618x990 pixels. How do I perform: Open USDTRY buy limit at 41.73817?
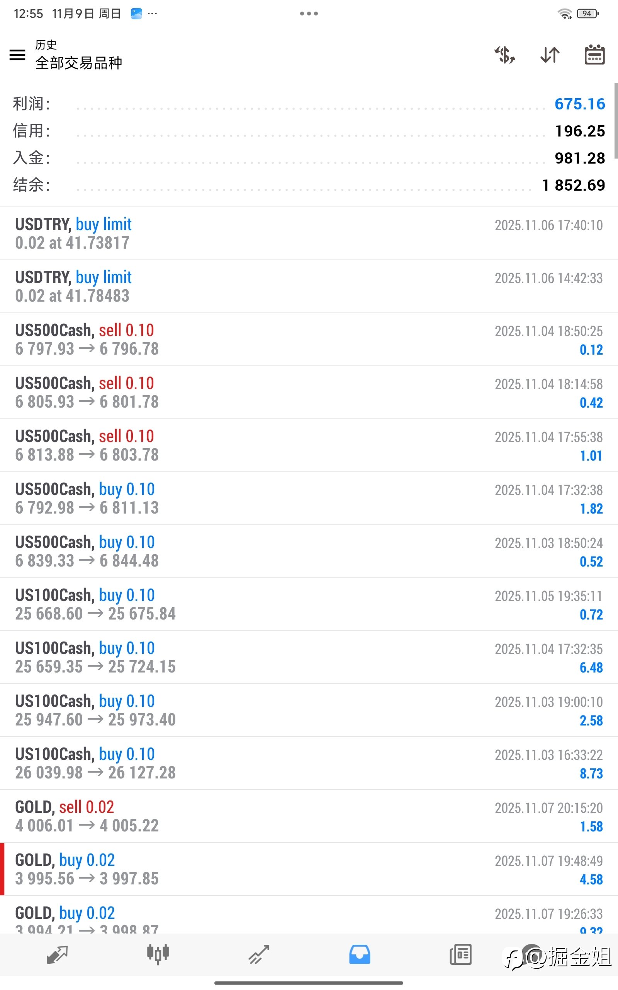(x=309, y=233)
